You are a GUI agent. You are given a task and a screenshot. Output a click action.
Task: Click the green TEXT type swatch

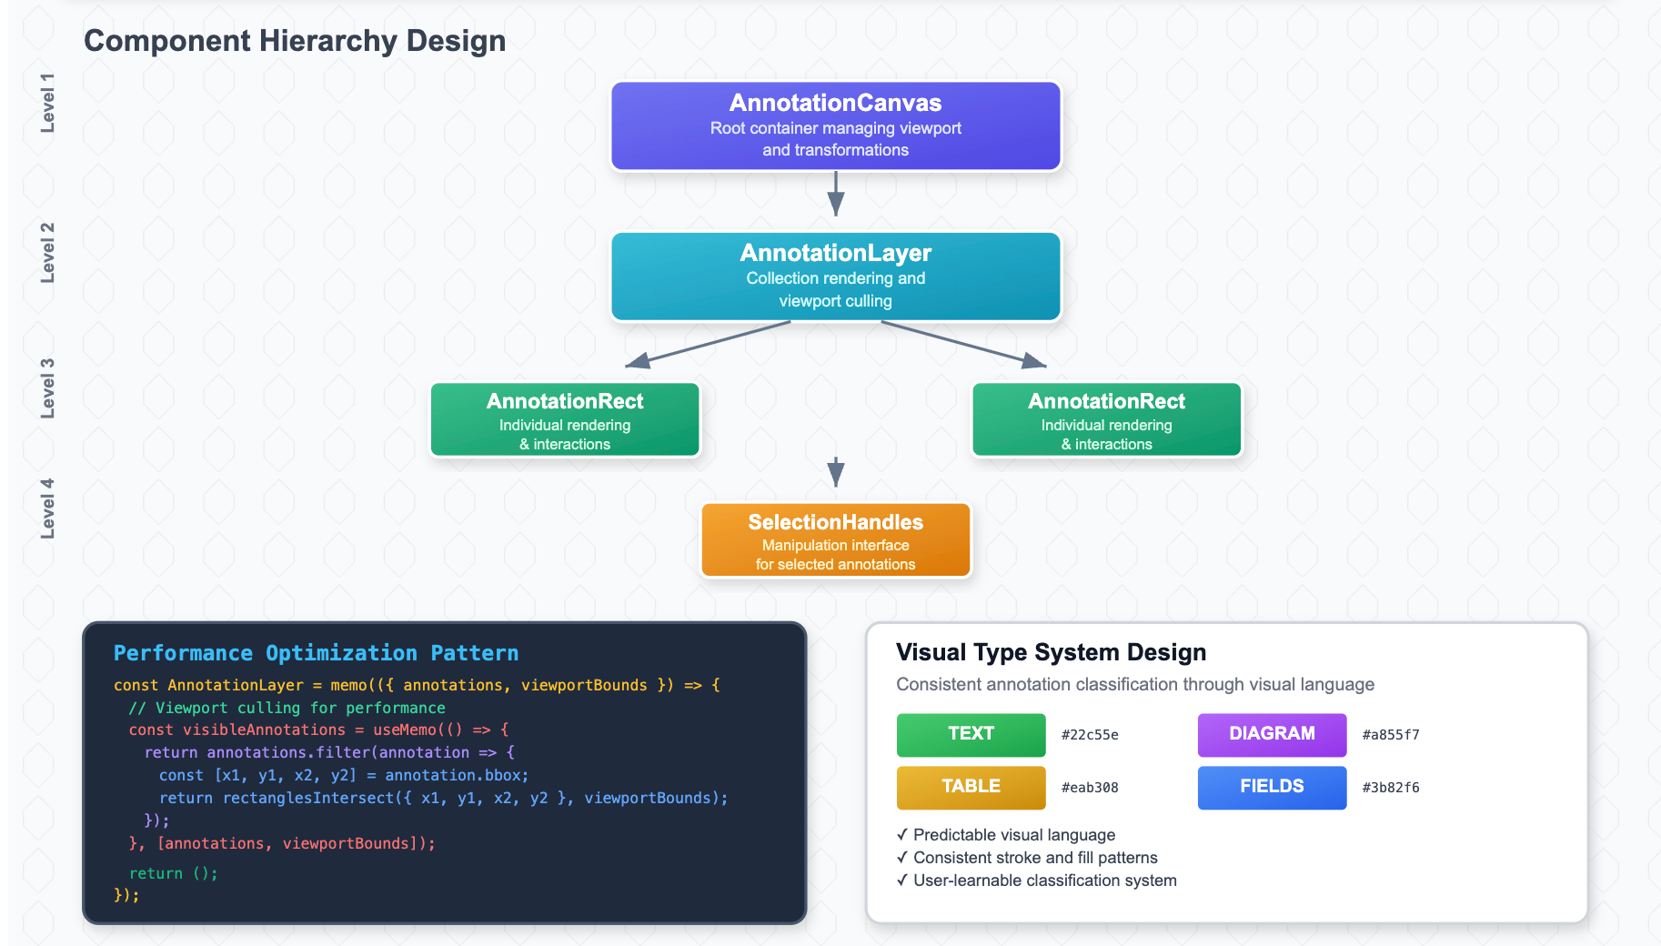[x=971, y=734]
